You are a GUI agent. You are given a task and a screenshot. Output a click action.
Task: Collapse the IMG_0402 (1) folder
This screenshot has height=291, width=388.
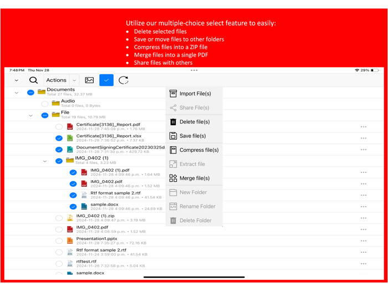point(45,161)
